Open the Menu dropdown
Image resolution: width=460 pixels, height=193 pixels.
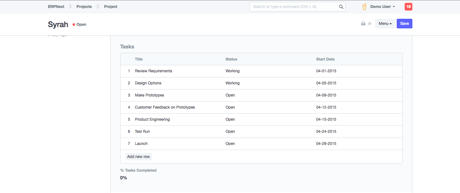385,24
